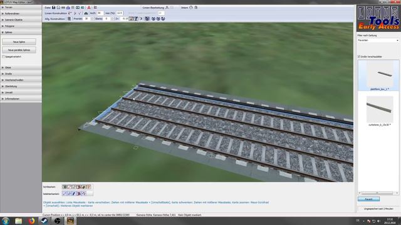Click the icon right after Allg. Konstruktion label
This screenshot has height=225, width=401.
pos(69,19)
